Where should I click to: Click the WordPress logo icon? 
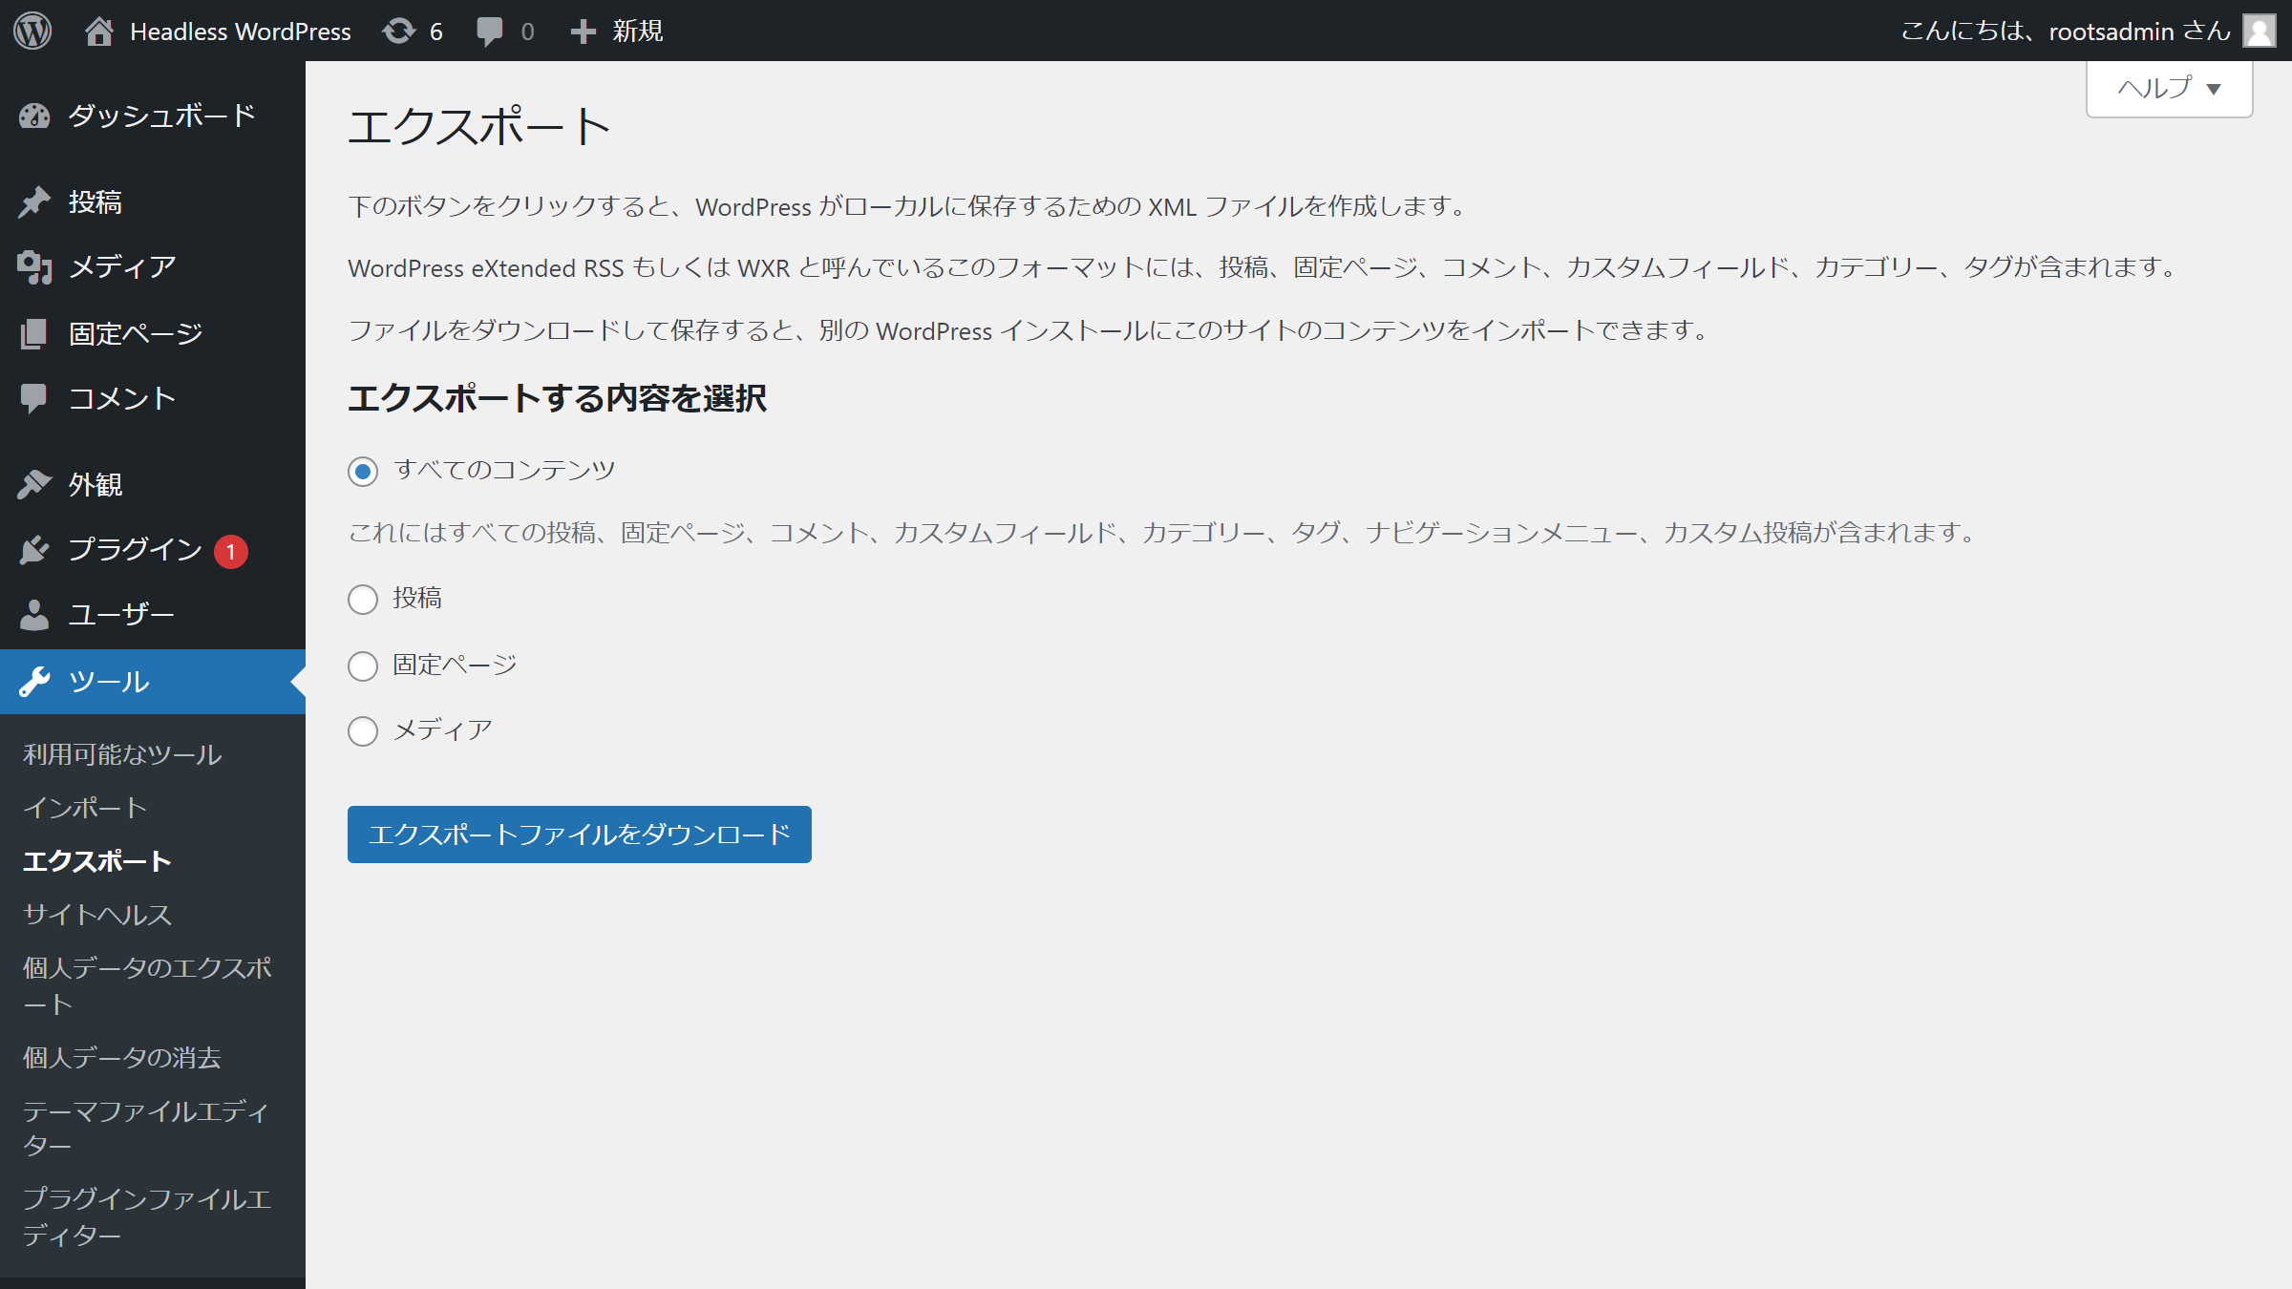[x=32, y=31]
